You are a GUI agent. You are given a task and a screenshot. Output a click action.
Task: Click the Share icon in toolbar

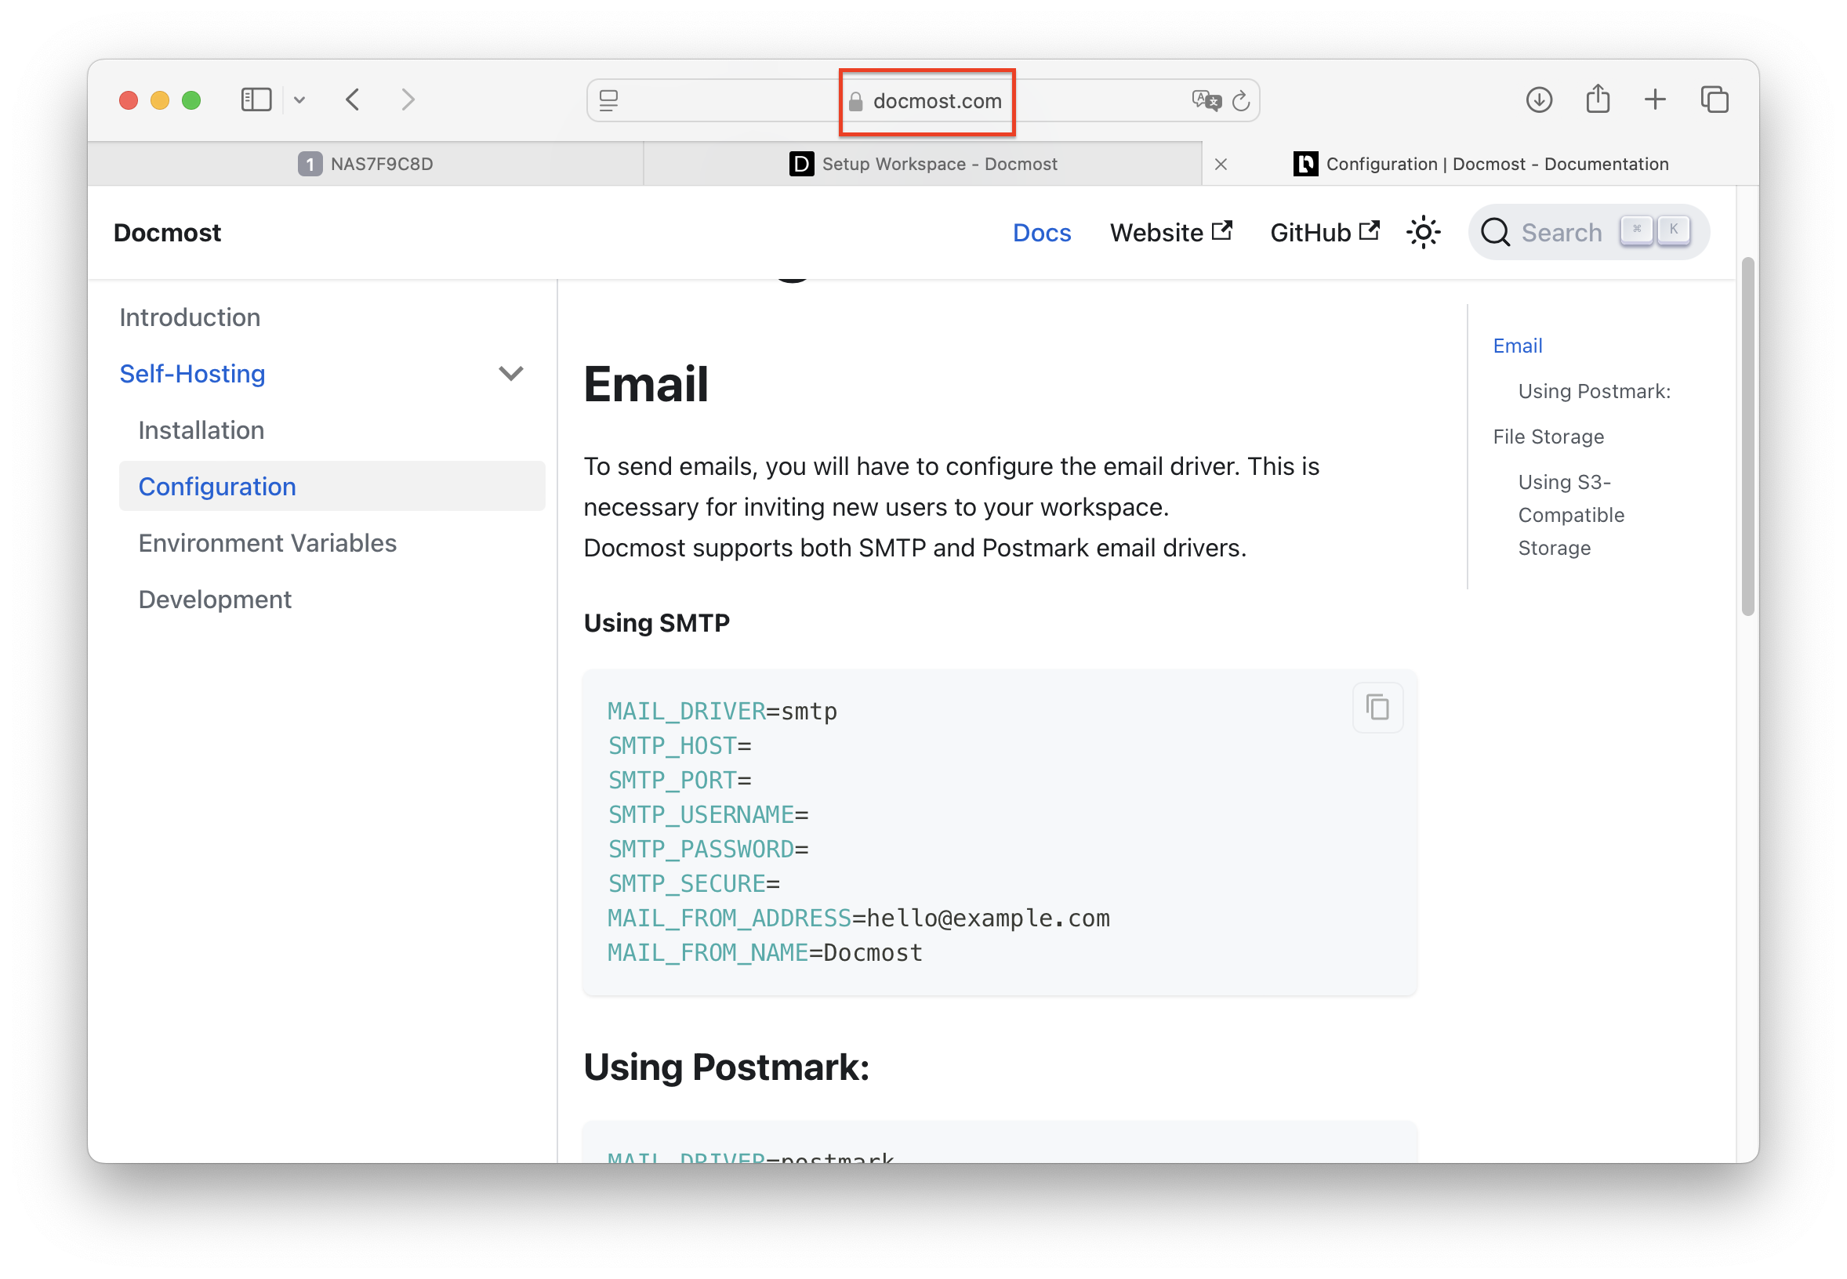tap(1598, 100)
